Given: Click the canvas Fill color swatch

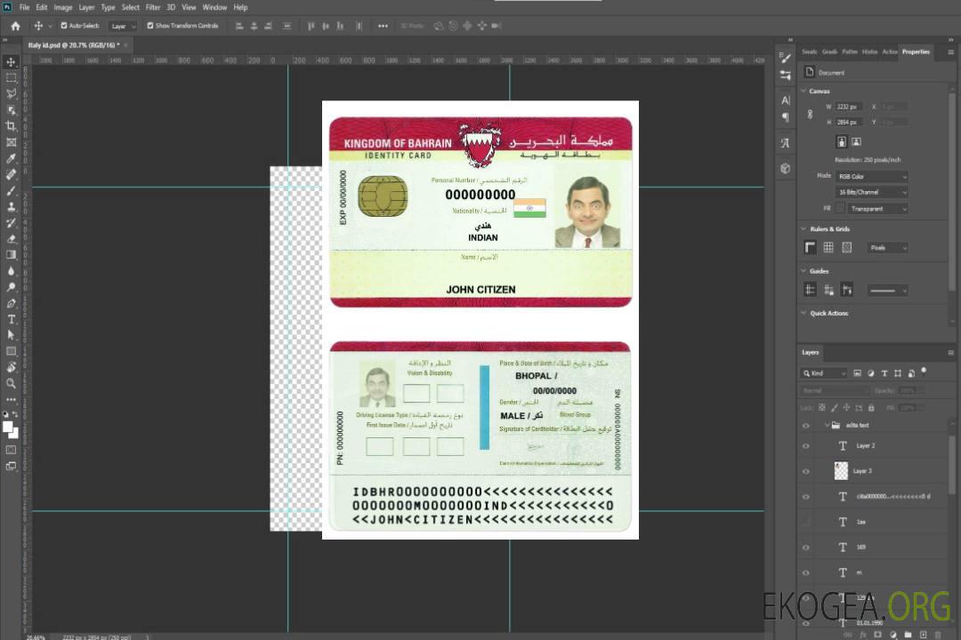Looking at the screenshot, I should [x=840, y=209].
